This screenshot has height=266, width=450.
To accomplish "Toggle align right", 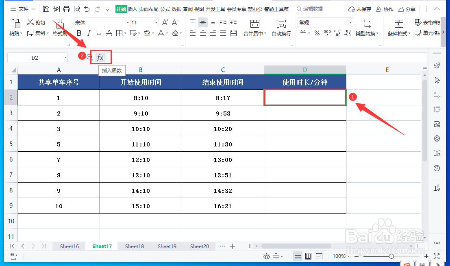I will tap(213, 33).
